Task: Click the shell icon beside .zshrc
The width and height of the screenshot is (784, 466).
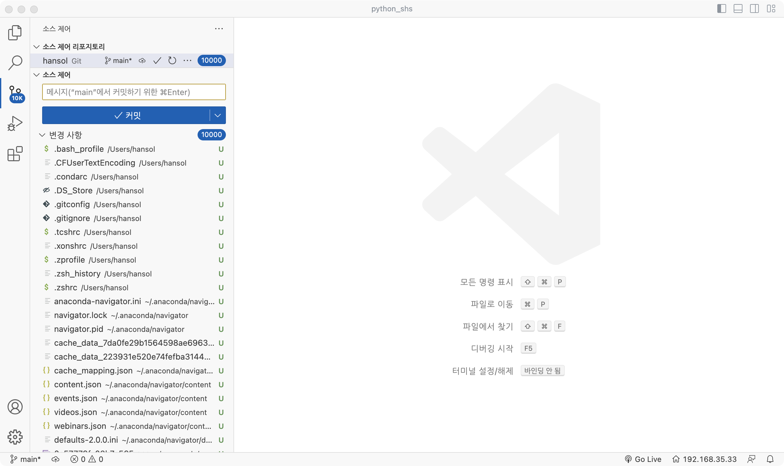Action: pyautogui.click(x=47, y=287)
